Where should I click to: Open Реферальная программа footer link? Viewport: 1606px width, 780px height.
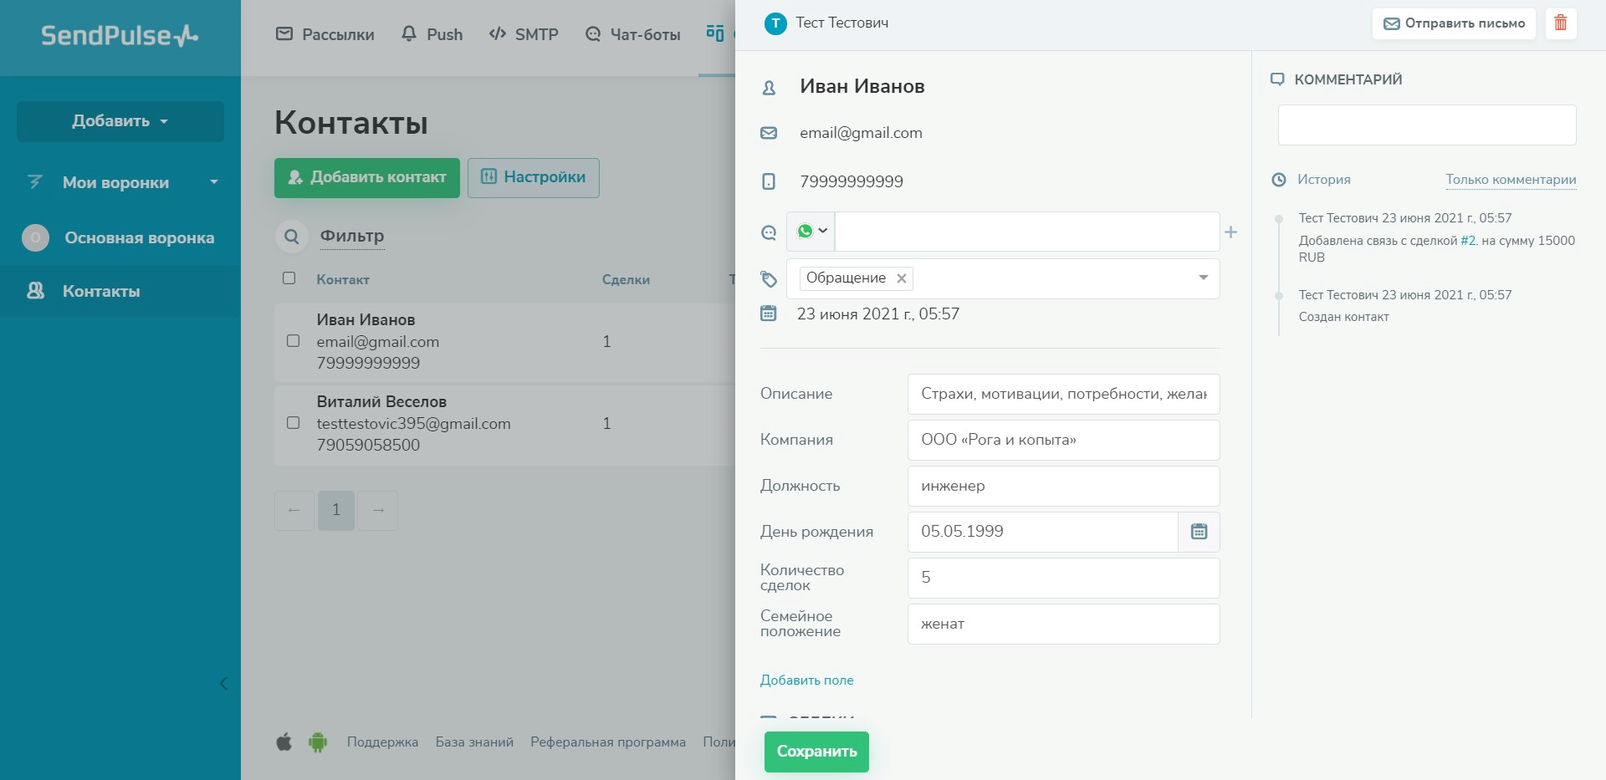click(x=608, y=742)
